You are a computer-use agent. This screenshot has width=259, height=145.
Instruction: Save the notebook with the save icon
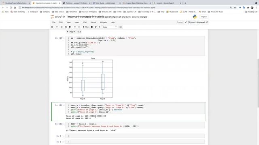(52, 27)
